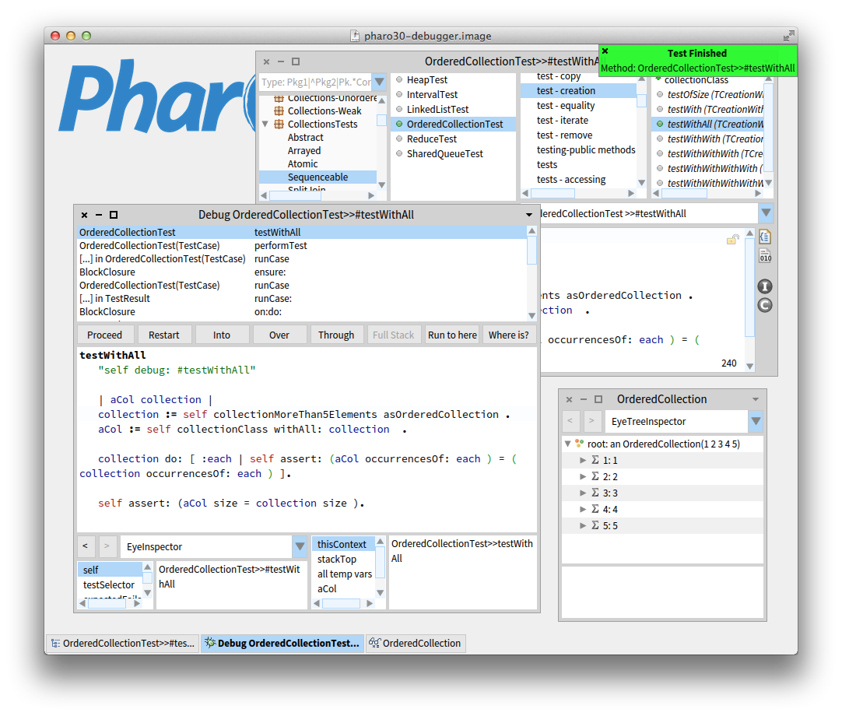Image resolution: width=842 pixels, height=716 pixels.
Task: Switch to Debug OrderedCollectionTest taskbar tab
Action: pyautogui.click(x=282, y=644)
